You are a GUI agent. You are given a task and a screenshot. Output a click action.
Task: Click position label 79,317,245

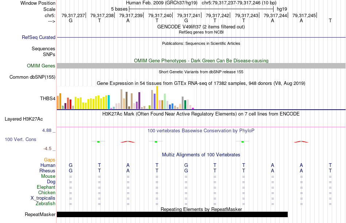tap(304, 15)
